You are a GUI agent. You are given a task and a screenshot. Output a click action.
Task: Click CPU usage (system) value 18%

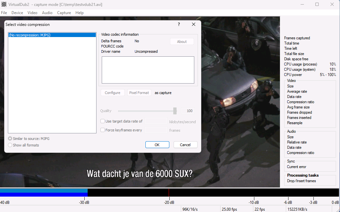point(333,69)
